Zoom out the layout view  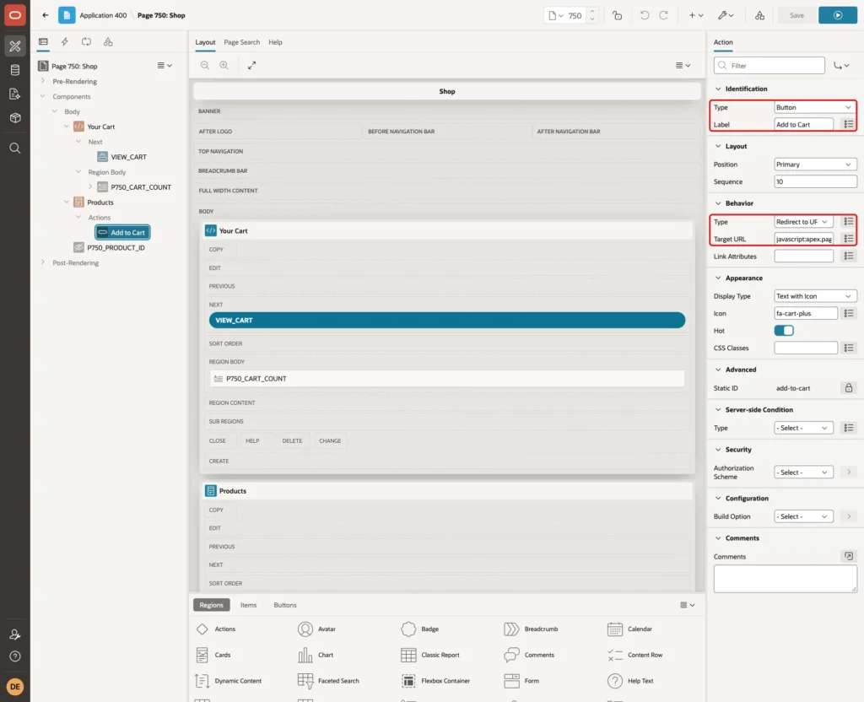point(205,65)
